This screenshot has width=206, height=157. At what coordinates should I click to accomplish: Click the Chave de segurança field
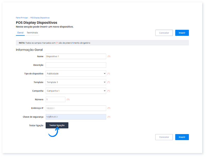[76, 117]
